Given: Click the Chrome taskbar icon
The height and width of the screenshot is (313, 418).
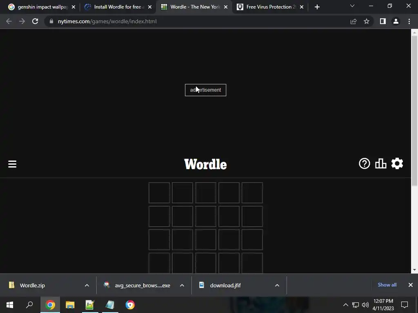Looking at the screenshot, I should click(50, 305).
